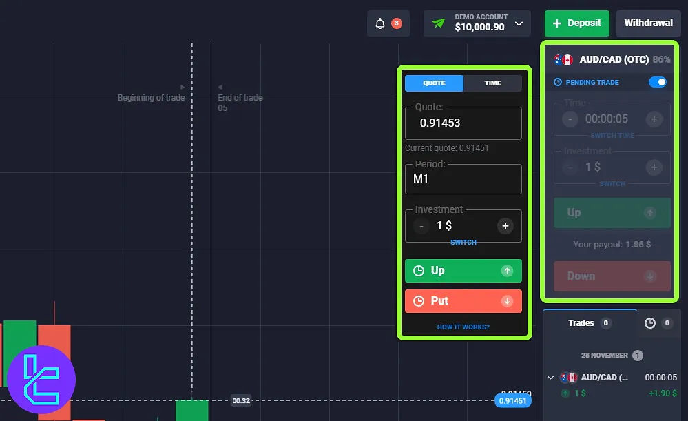This screenshot has height=421, width=688.
Task: Click the green paper plane account icon
Action: click(x=438, y=23)
